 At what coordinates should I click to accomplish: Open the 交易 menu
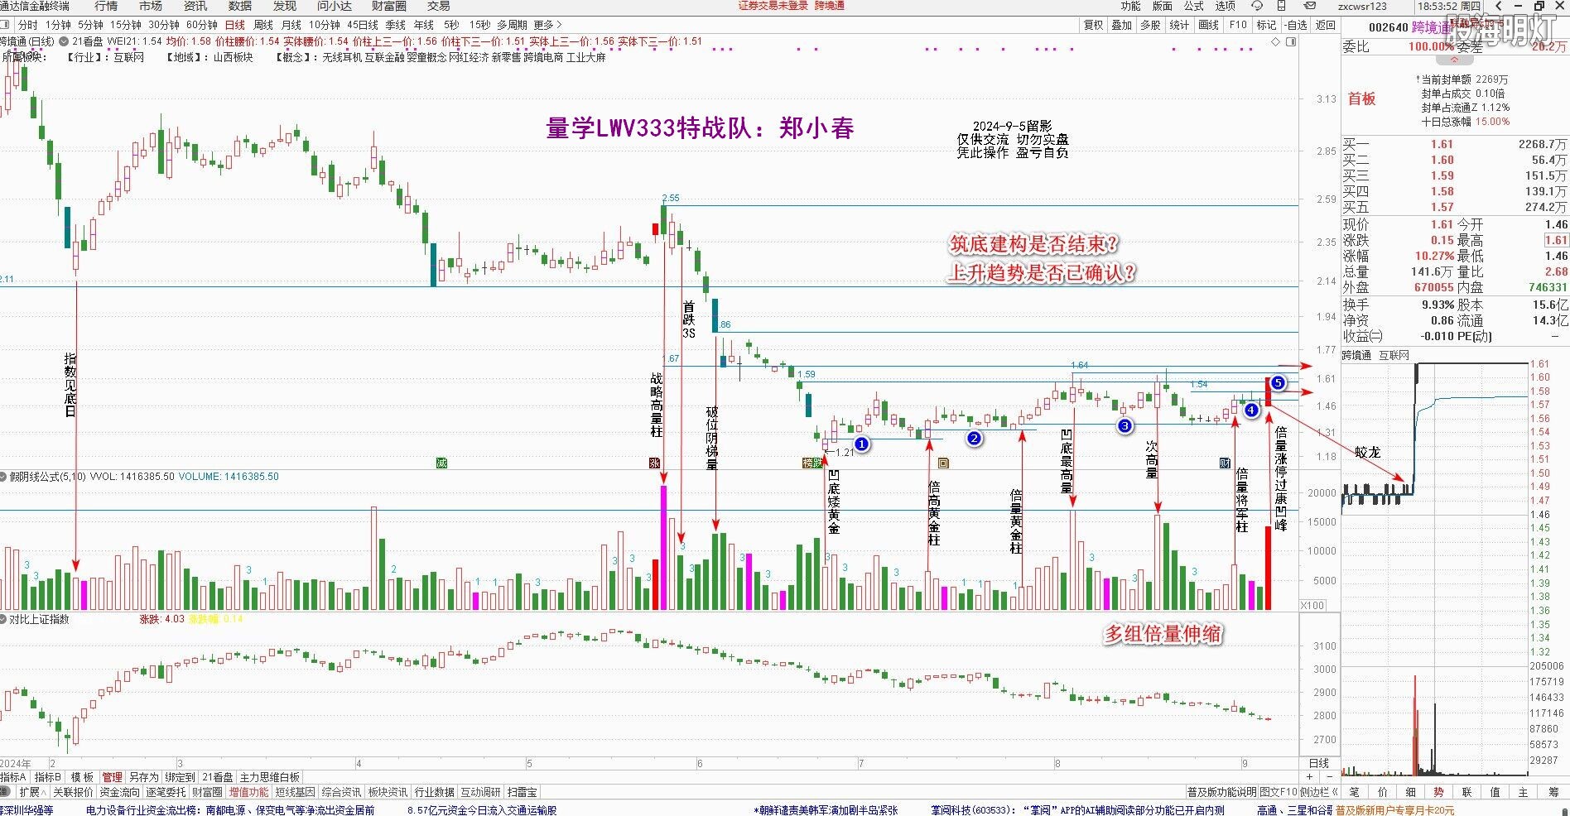tap(439, 6)
